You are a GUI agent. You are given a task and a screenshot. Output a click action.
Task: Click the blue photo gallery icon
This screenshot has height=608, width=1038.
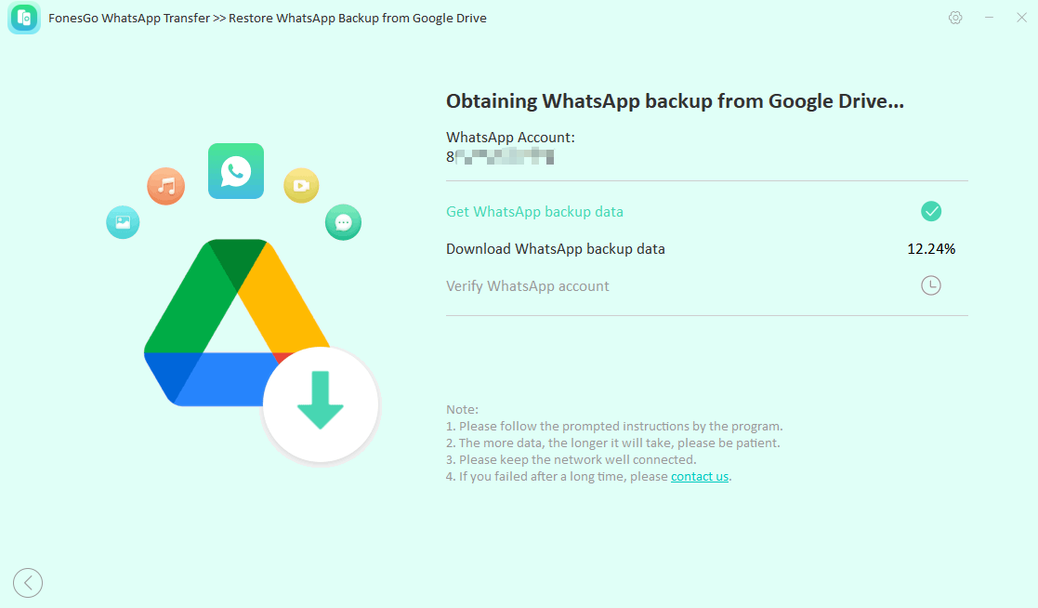click(x=124, y=222)
